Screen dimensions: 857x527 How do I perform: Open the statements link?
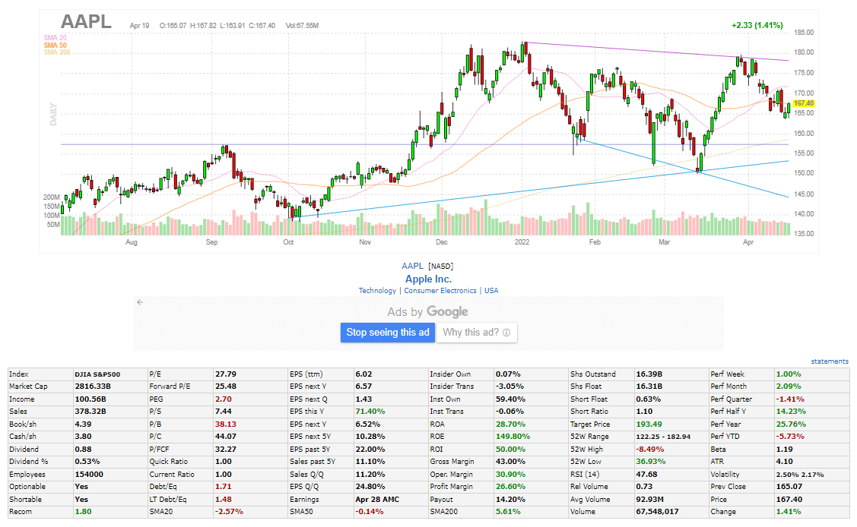tap(830, 361)
